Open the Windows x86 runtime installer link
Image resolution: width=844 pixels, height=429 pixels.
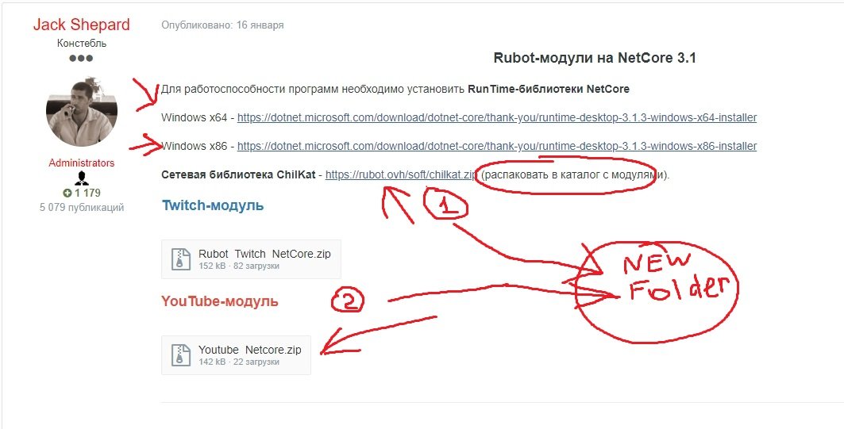coord(497,146)
